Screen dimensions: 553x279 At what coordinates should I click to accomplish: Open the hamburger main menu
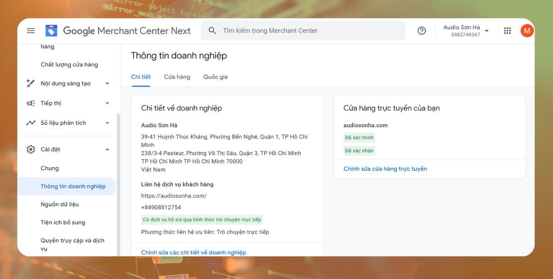coord(31,31)
